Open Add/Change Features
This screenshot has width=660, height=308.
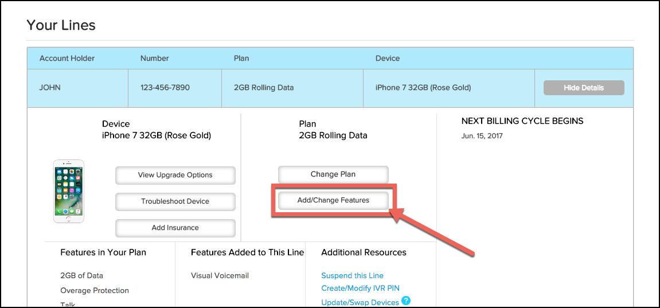[x=333, y=200]
